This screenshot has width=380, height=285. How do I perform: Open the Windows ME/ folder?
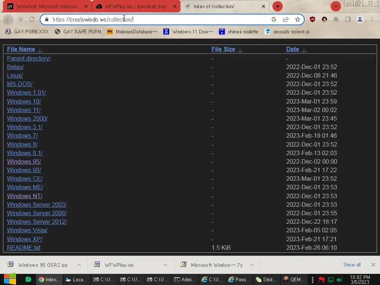tap(25, 187)
